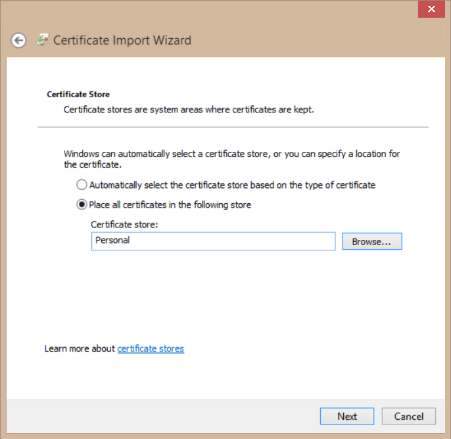Click the 'Windows can automatically select' instruction paragraph

(x=231, y=158)
